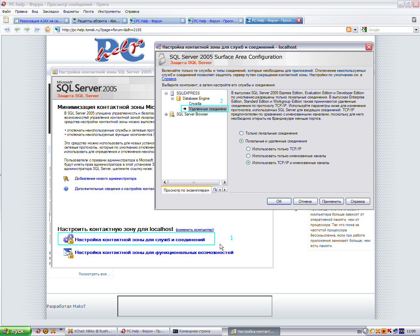Click the 'пуск' Start button
Viewport: 420px width, 336px height.
(15, 331)
